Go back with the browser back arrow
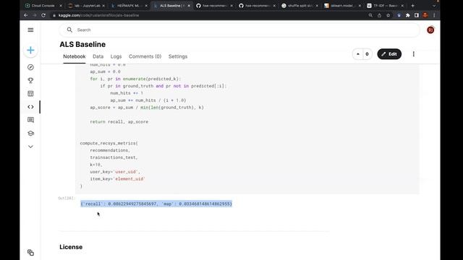The image size is (463, 260). [26, 15]
